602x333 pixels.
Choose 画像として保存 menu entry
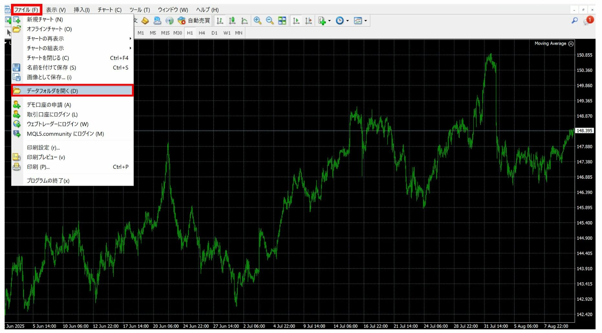49,77
